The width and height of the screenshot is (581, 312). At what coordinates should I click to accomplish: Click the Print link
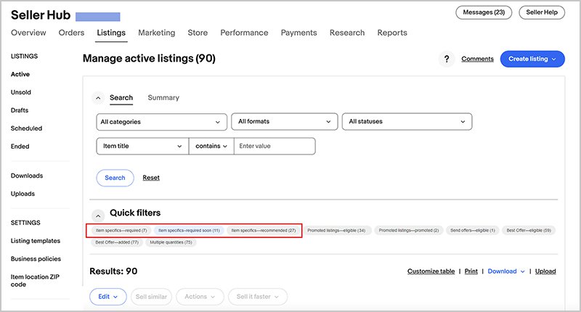[x=471, y=271]
